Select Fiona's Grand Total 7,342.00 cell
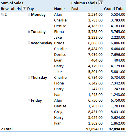This screenshot has height=132, width=126. [x=118, y=83]
